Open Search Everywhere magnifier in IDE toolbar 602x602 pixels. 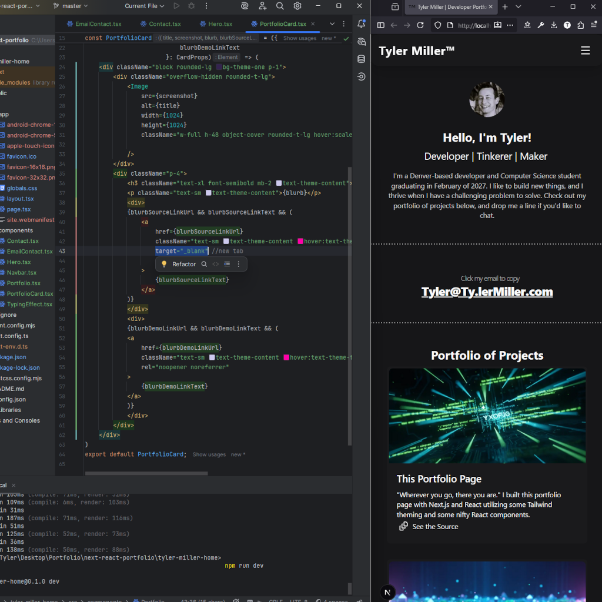click(280, 6)
